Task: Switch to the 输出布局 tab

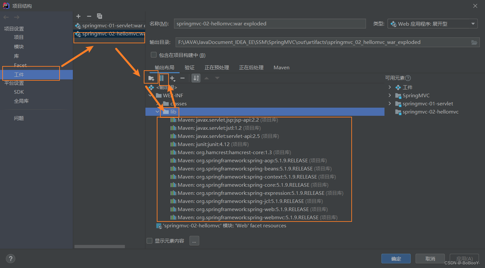Action: pos(165,68)
